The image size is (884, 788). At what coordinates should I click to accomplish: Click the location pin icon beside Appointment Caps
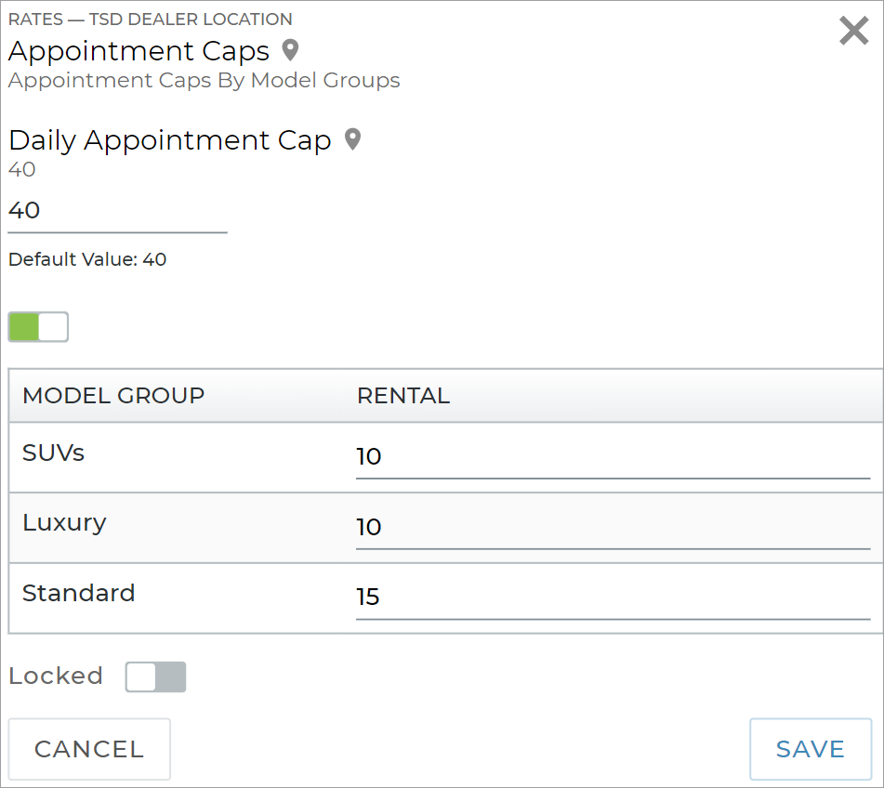[x=288, y=51]
